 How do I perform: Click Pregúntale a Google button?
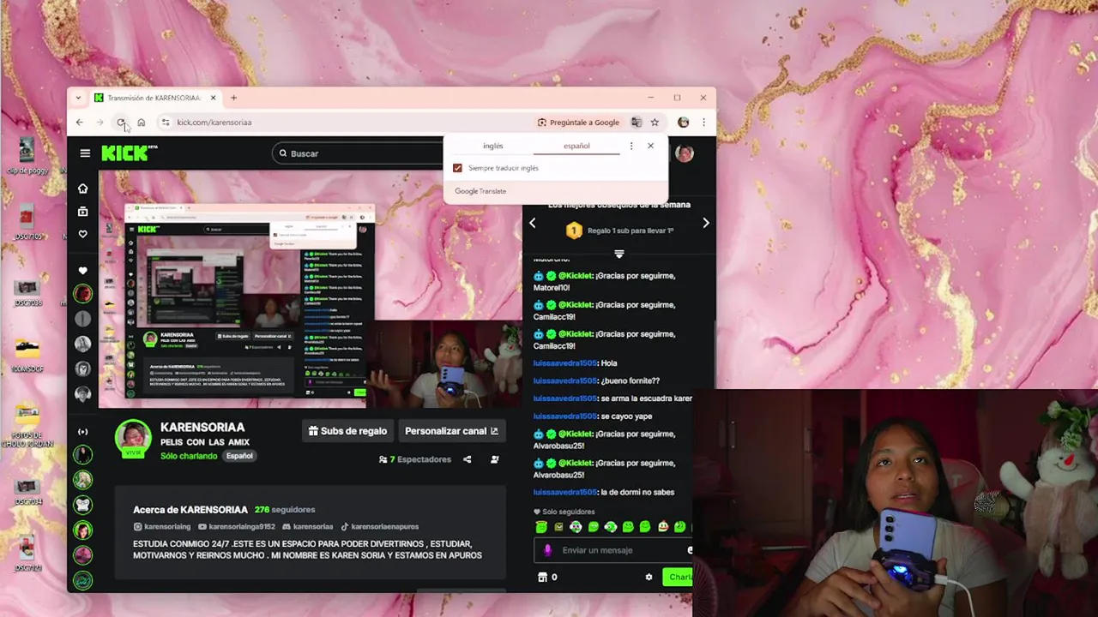[578, 123]
